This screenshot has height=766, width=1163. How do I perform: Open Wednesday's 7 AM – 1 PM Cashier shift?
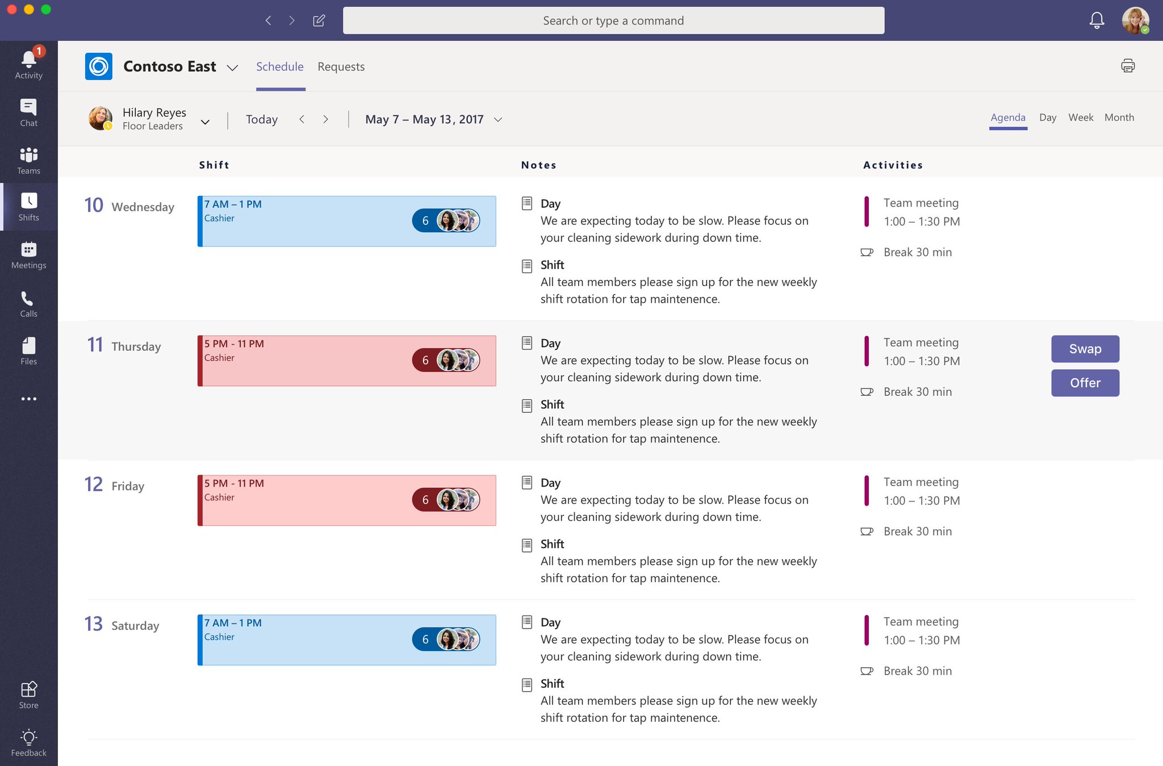[x=346, y=221]
